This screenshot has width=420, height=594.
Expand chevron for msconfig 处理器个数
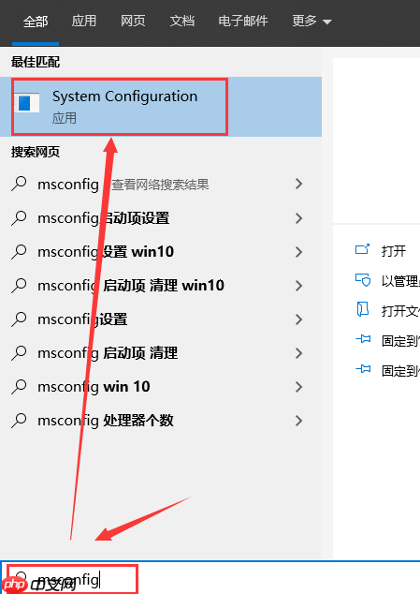[299, 421]
